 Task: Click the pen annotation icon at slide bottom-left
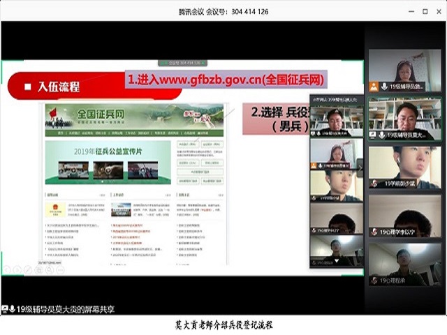[x=27, y=269]
